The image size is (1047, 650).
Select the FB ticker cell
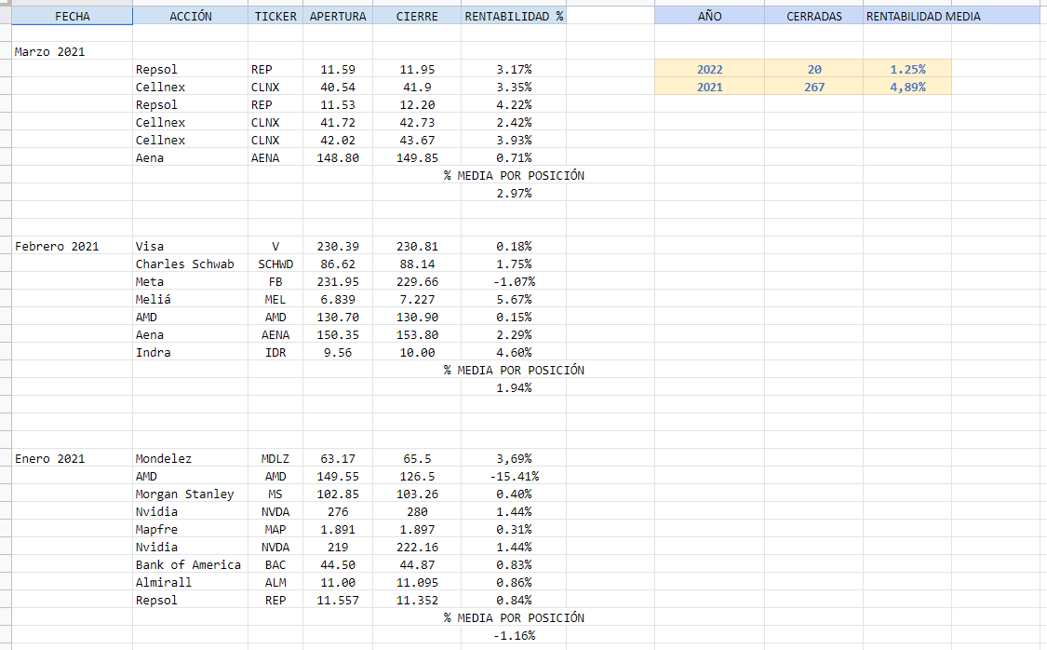coord(275,282)
